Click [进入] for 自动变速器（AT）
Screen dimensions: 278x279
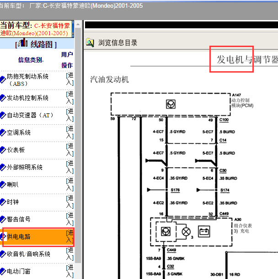[x=69, y=115]
